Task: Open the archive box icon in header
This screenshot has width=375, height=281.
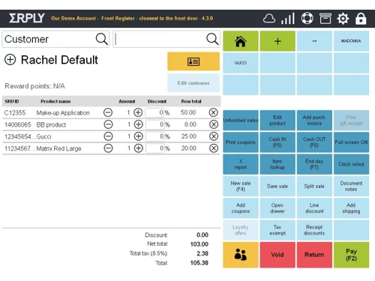Action: point(325,19)
